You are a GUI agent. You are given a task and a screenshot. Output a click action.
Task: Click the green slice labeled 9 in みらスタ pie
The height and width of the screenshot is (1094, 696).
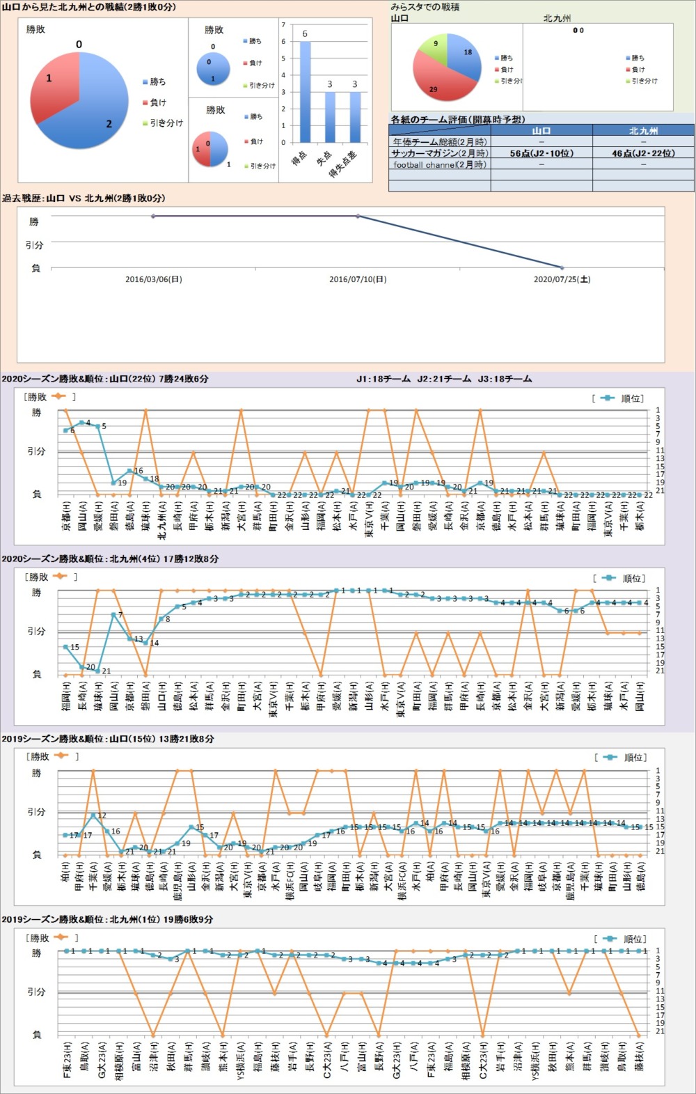pyautogui.click(x=435, y=47)
